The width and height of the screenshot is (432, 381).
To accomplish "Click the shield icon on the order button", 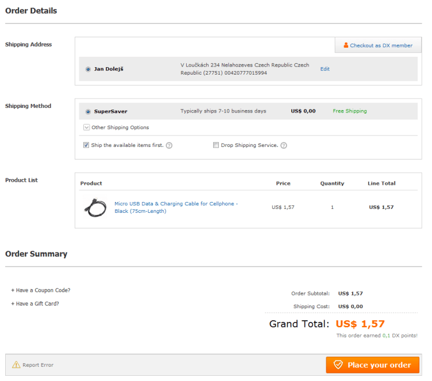I will [338, 365].
